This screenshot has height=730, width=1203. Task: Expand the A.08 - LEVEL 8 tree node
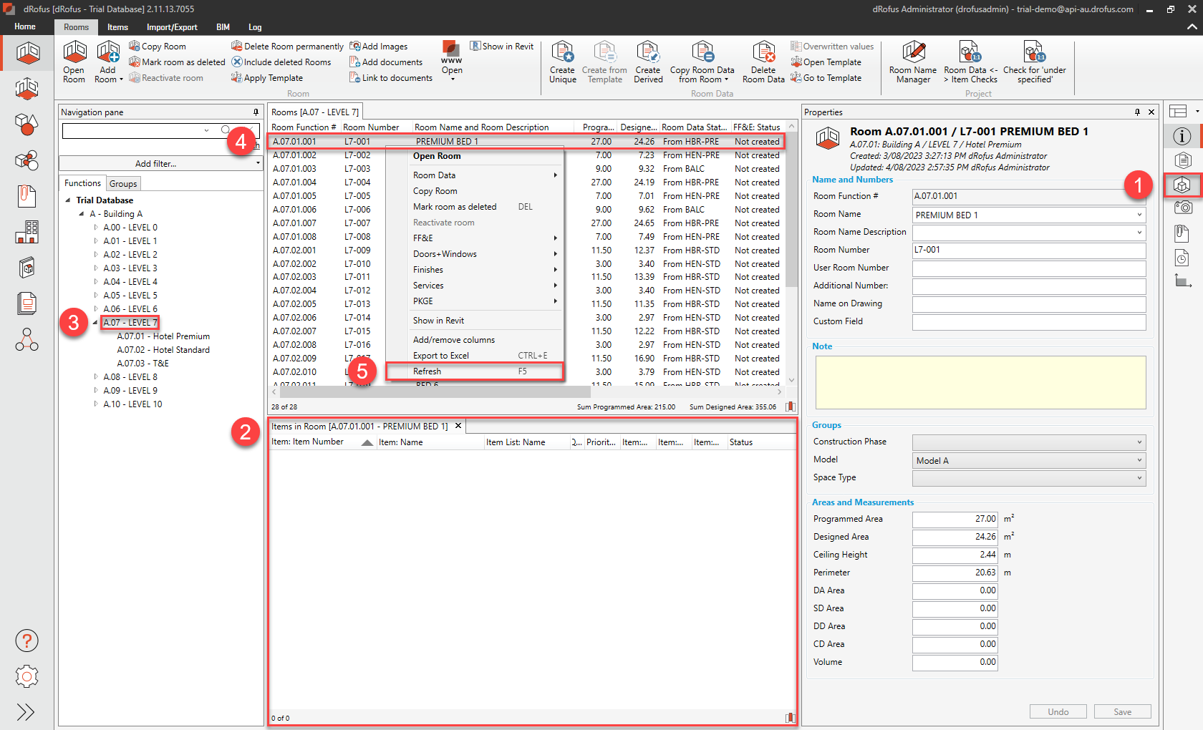point(96,376)
